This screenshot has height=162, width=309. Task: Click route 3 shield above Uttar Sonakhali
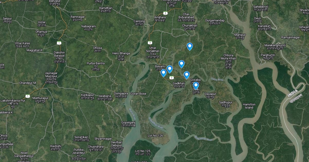tap(150, 43)
